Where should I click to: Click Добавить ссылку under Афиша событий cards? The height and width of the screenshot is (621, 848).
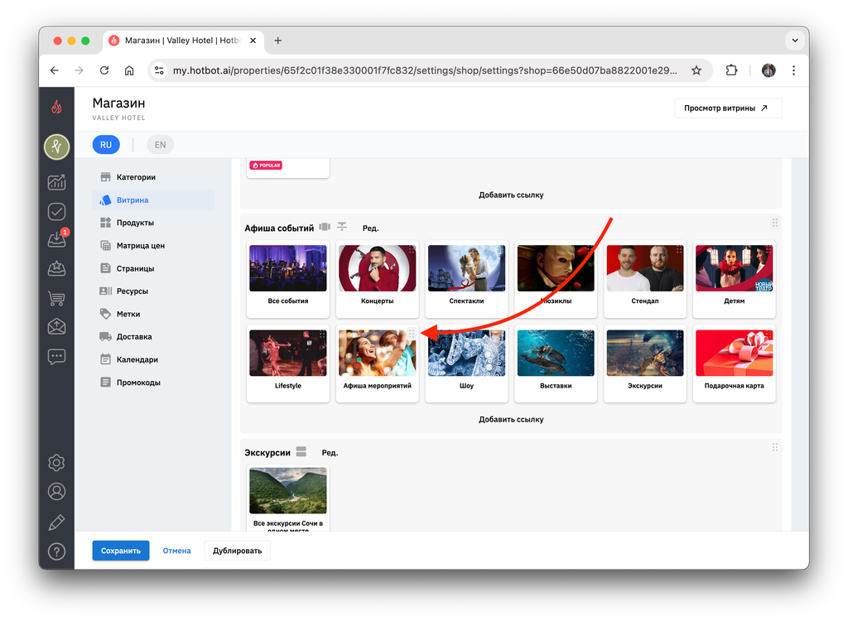[x=511, y=419]
